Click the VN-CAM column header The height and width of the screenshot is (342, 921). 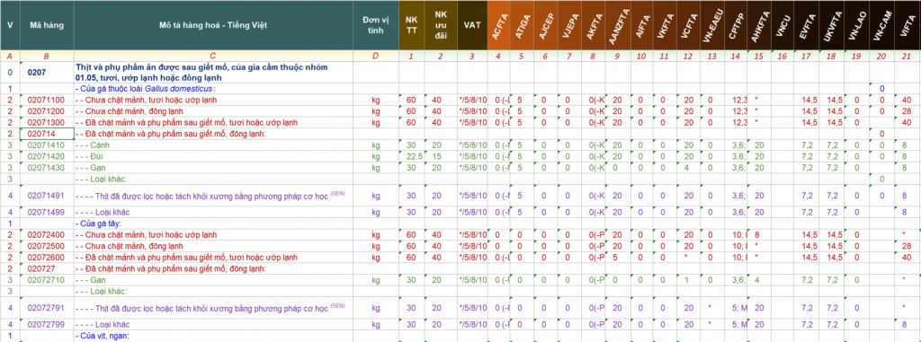881,25
